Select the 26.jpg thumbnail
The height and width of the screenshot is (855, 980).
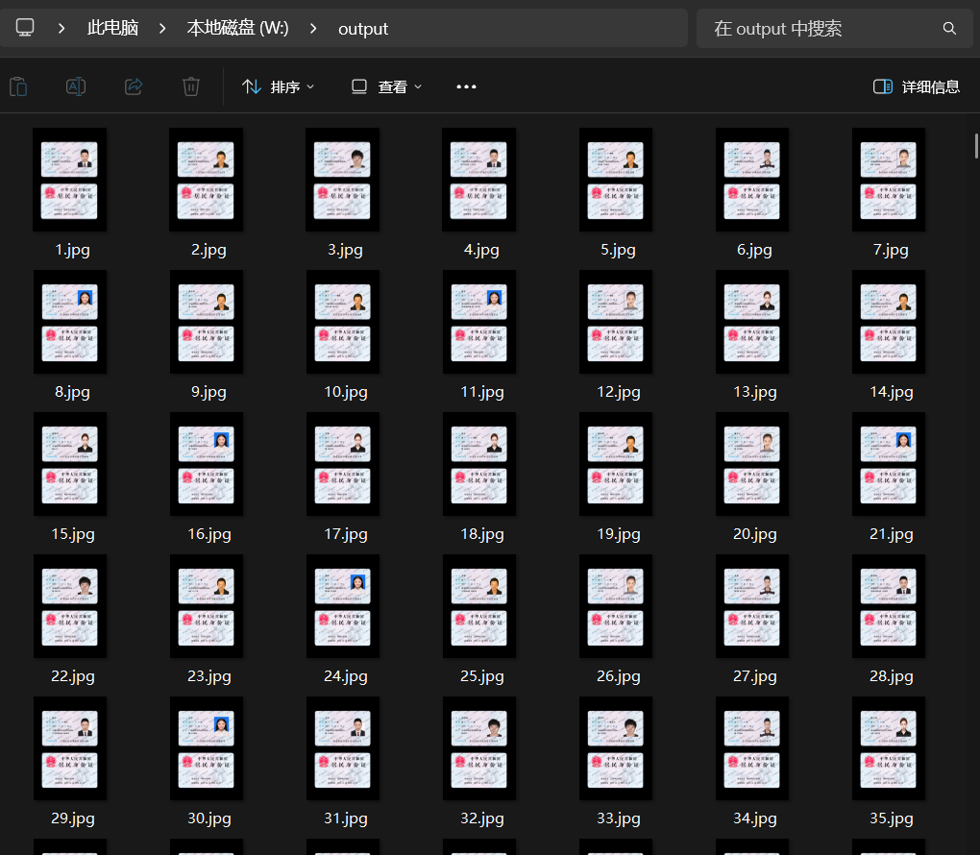click(616, 606)
